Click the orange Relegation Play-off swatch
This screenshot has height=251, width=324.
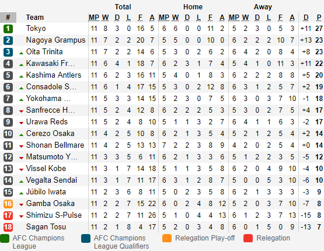(x=167, y=238)
